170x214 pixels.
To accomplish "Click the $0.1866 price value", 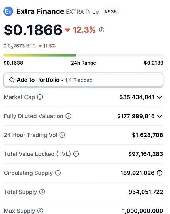I will coord(33,30).
